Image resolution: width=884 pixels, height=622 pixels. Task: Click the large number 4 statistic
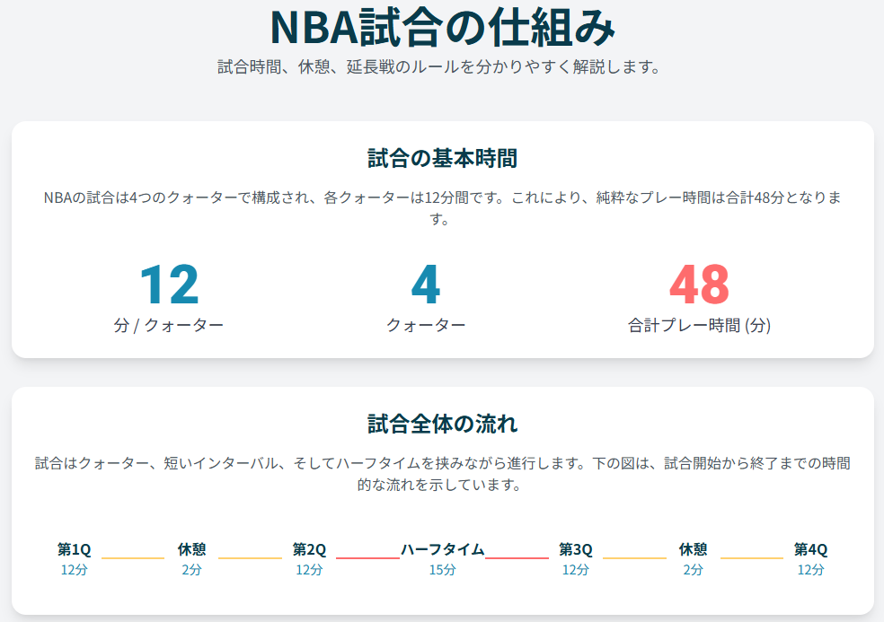(426, 285)
